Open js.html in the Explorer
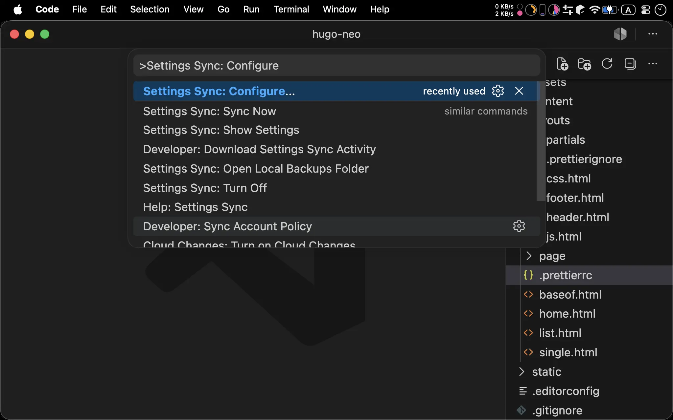Image resolution: width=673 pixels, height=420 pixels. tap(564, 237)
